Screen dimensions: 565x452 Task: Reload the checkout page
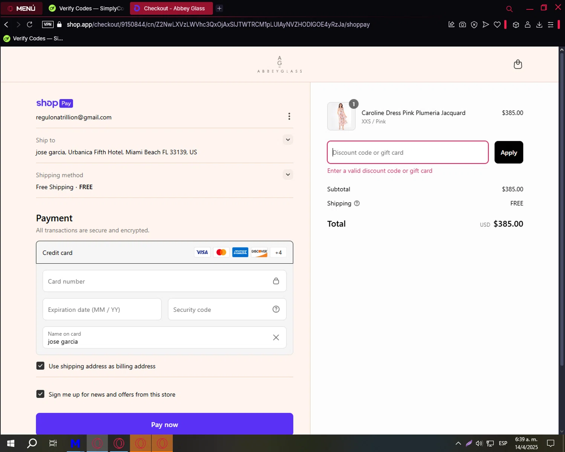click(x=30, y=24)
